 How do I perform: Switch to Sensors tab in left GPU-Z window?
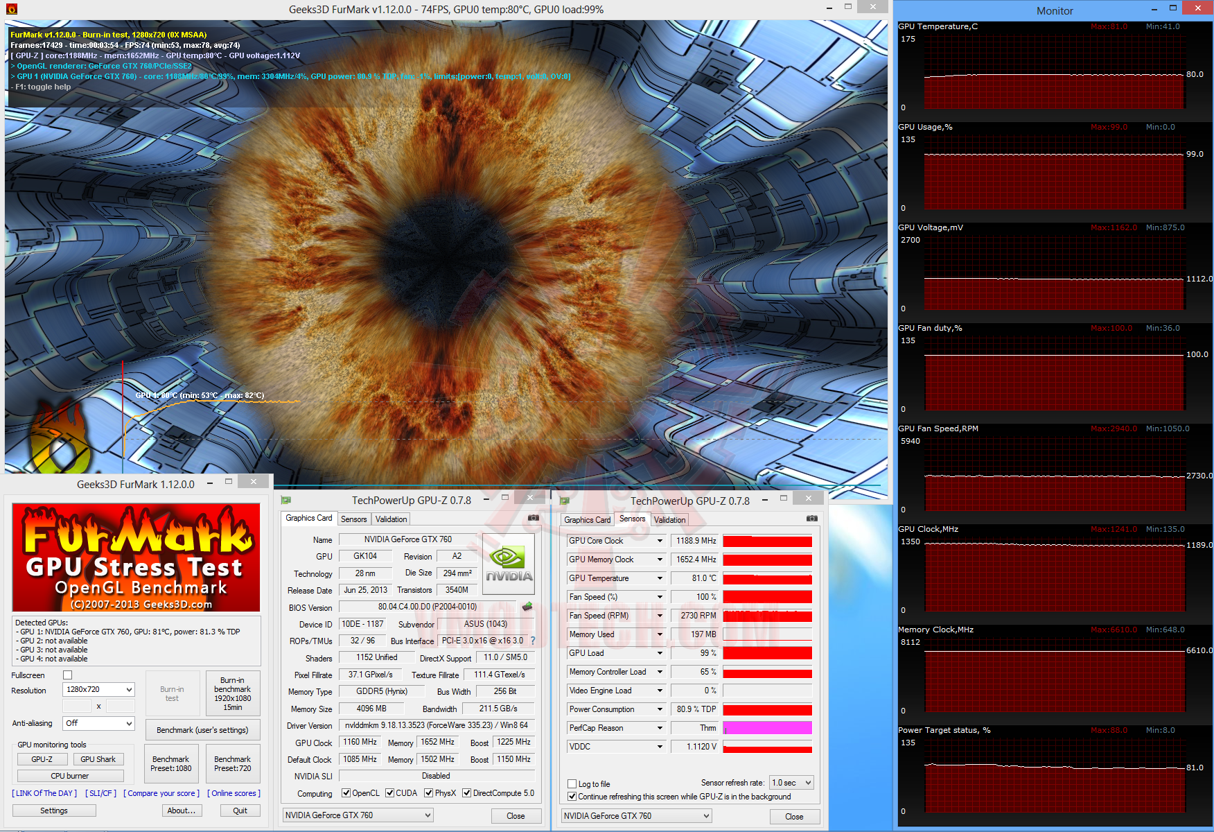[353, 519]
